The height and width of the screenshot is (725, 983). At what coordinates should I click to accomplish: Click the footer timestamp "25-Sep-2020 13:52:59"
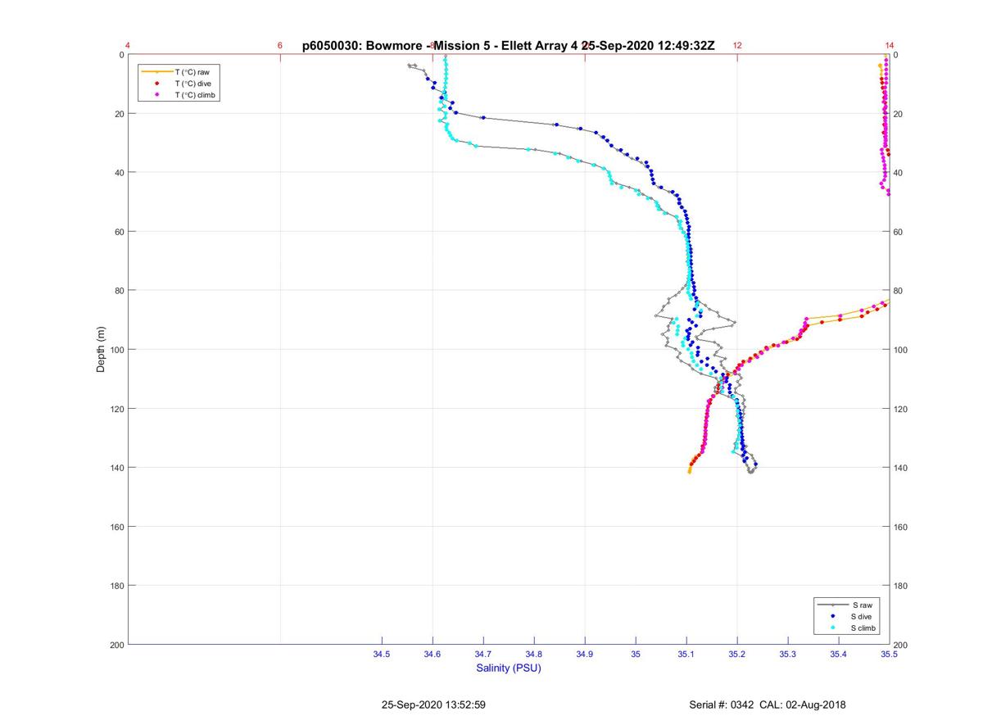tap(433, 705)
